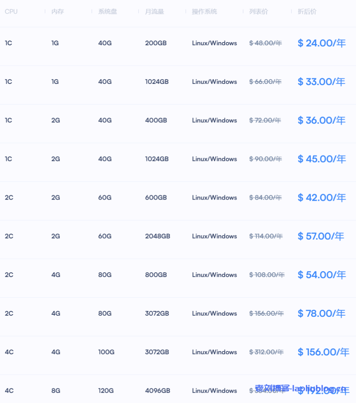Viewport: 356px width, 403px height.
Task: Click the 月流量 column header
Action: tap(154, 12)
